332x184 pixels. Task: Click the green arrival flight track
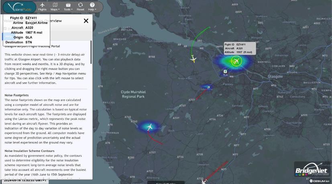point(196,39)
